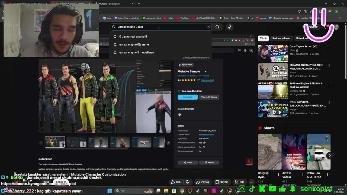Viewport: 347px width, 195px height.
Task: Click Download button in the Fab video
Action: click(188, 97)
